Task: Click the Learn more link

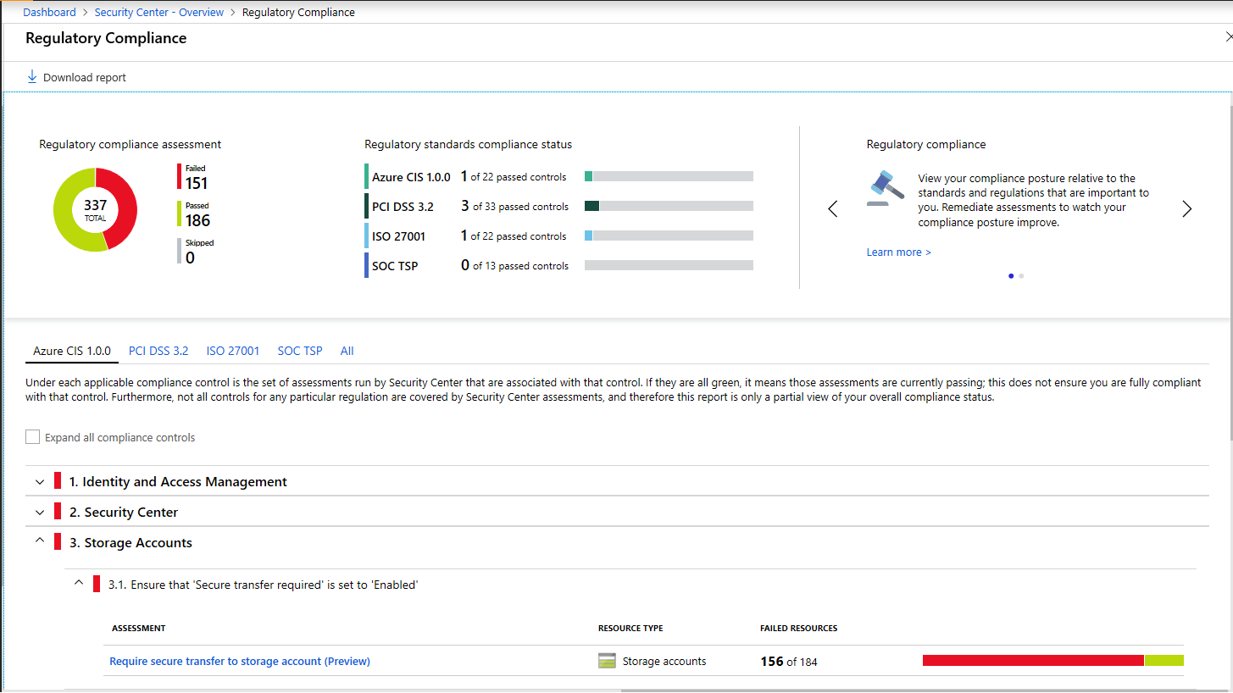Action: pos(898,252)
